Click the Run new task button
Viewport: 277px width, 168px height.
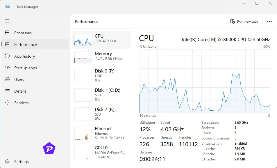pyautogui.click(x=244, y=22)
